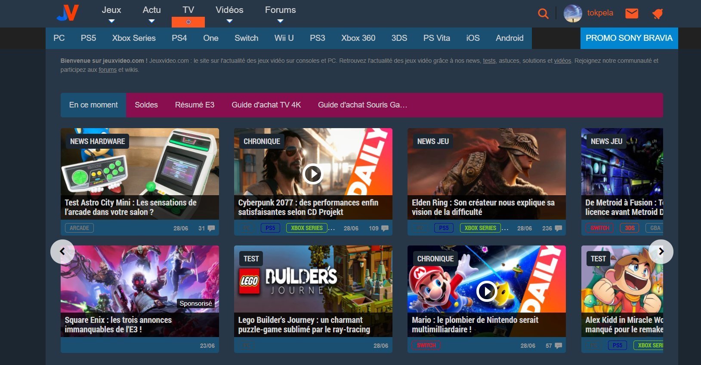701x365 pixels.
Task: Expand the Vidéos menu arrow
Action: tap(229, 21)
